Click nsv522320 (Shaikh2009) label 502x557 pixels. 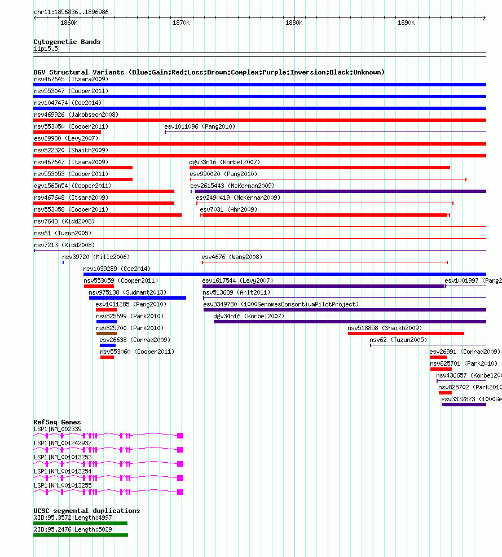[x=71, y=150]
